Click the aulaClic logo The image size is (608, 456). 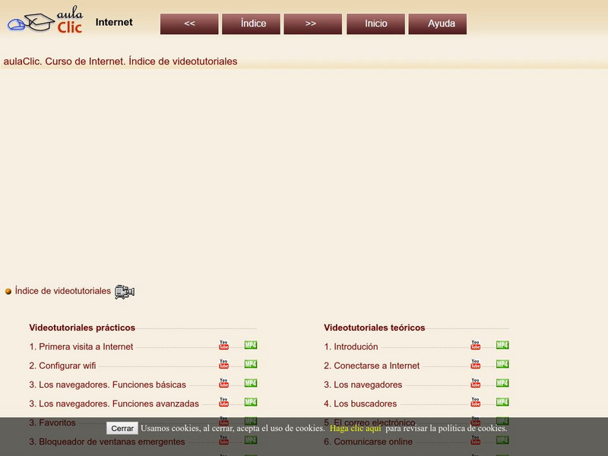coord(45,21)
